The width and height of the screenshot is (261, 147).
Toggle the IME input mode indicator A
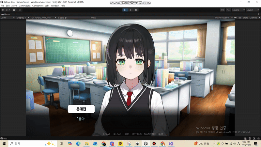click(x=238, y=143)
